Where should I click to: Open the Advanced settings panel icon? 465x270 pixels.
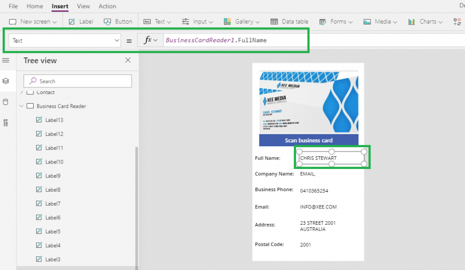point(5,121)
